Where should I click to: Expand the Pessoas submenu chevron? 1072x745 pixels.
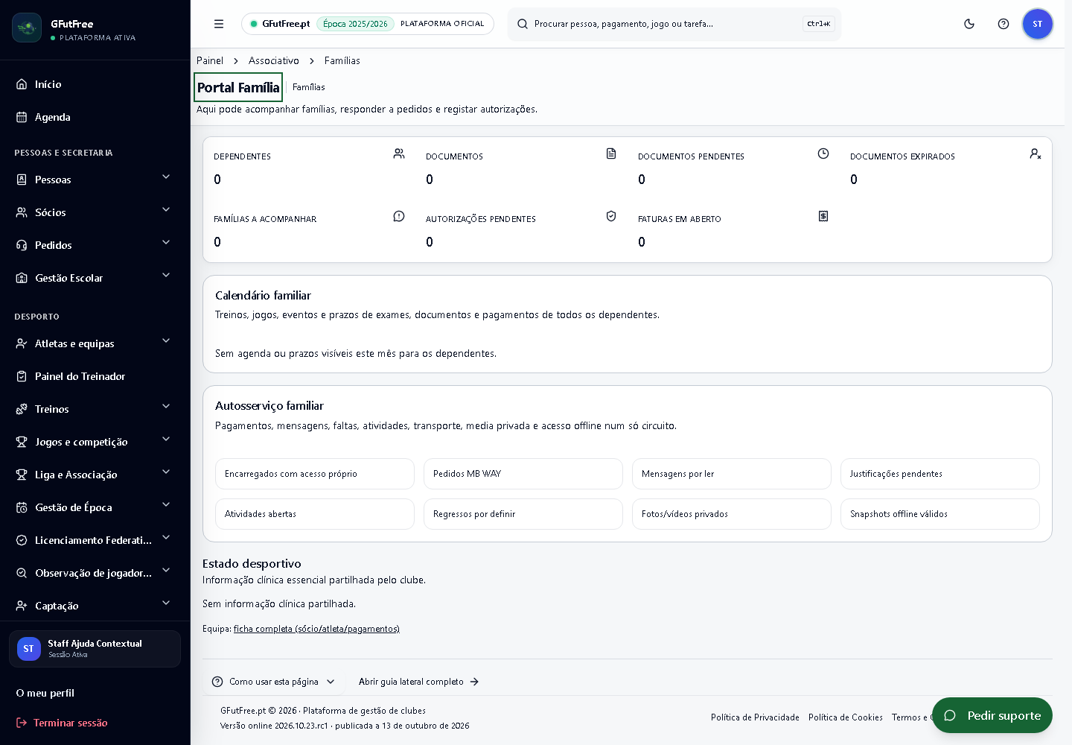pos(166,177)
